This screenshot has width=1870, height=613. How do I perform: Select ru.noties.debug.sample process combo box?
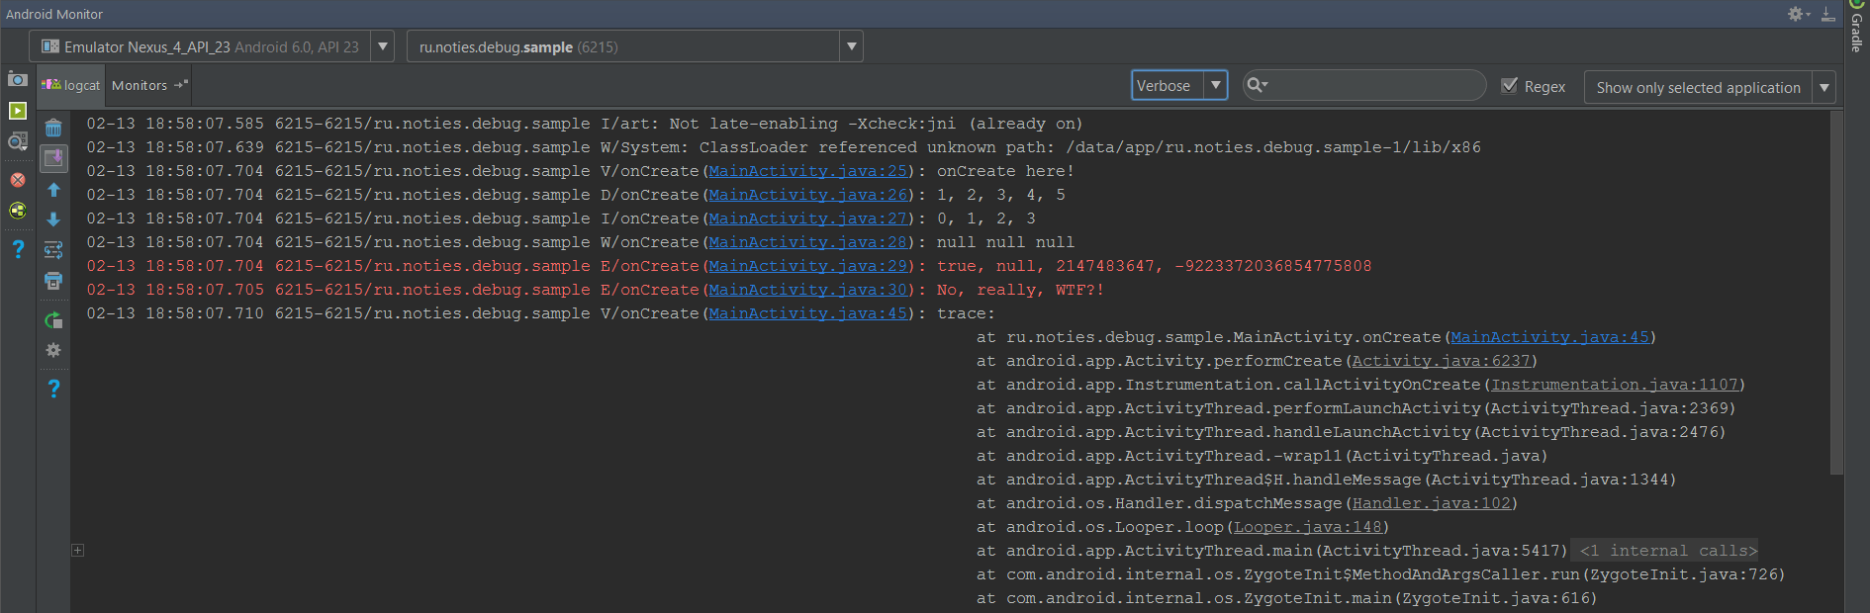634,46
